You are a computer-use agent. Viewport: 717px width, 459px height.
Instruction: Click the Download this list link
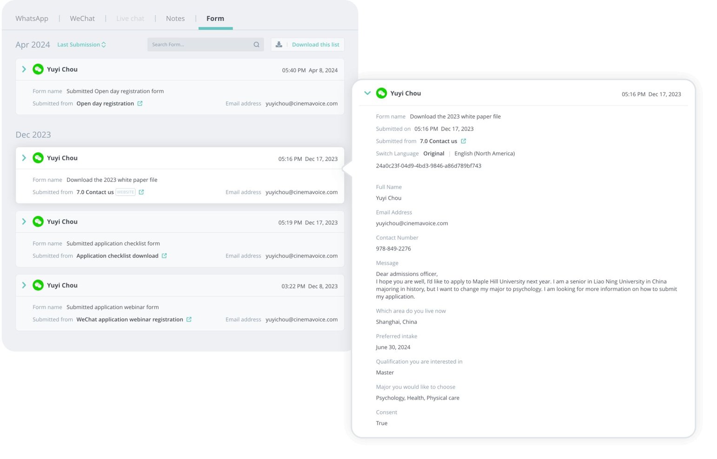(316, 44)
